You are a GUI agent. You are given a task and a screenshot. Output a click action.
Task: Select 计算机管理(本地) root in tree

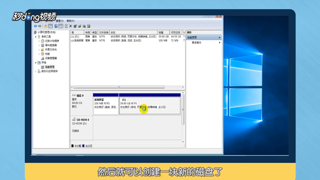(x=47, y=32)
